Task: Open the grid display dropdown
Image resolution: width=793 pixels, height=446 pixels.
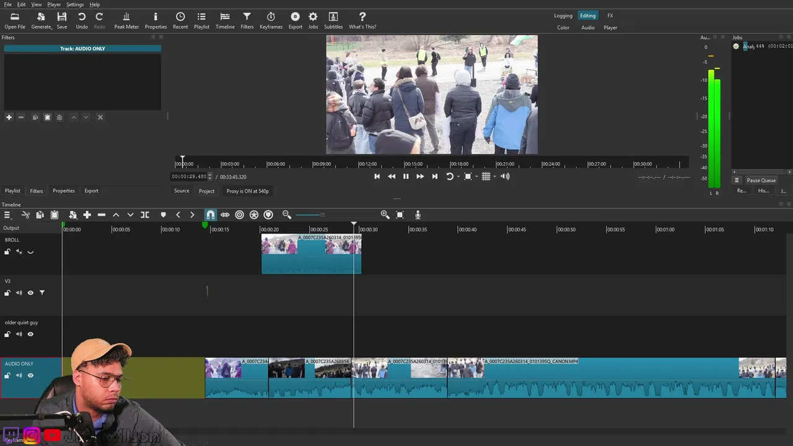Action: 494,177
